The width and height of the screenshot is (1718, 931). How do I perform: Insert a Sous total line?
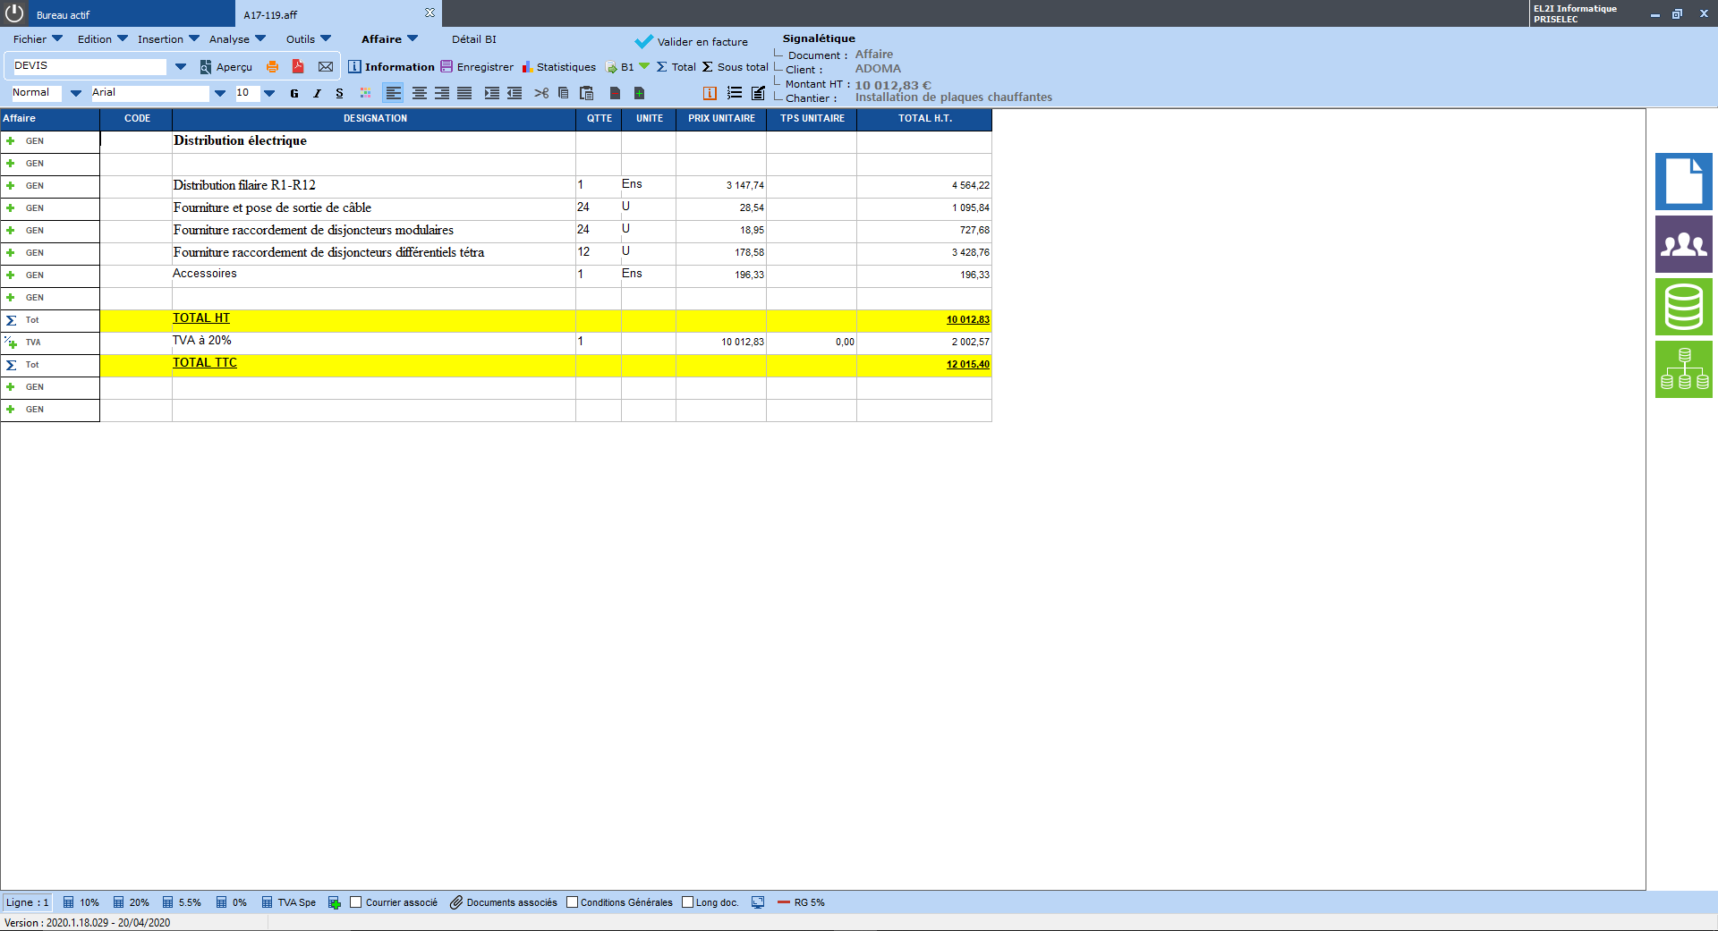click(x=735, y=67)
